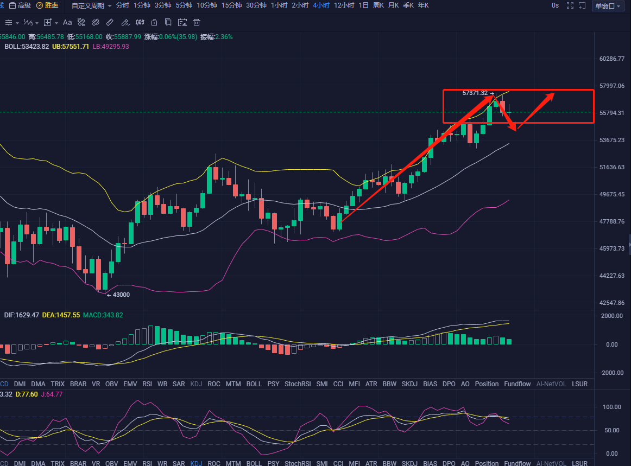Click the UB:57551.71 upper band value

click(x=71, y=47)
